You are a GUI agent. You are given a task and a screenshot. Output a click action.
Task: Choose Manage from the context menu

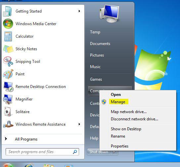[x=118, y=102]
